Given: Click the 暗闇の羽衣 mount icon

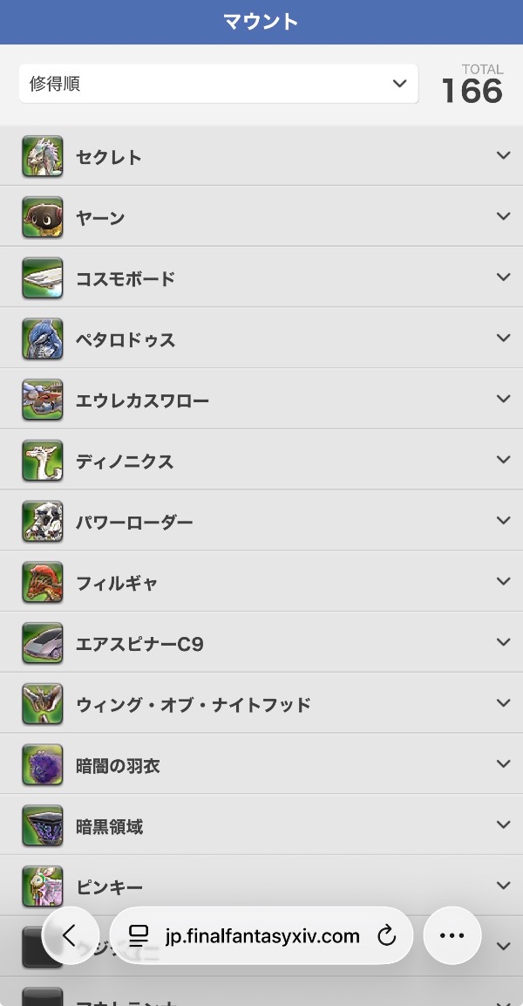Looking at the screenshot, I should click(43, 765).
